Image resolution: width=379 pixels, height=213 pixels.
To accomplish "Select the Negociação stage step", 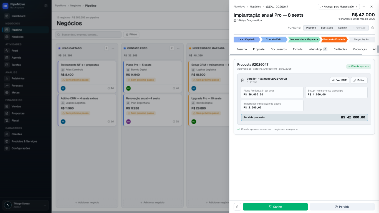I will tap(361, 39).
